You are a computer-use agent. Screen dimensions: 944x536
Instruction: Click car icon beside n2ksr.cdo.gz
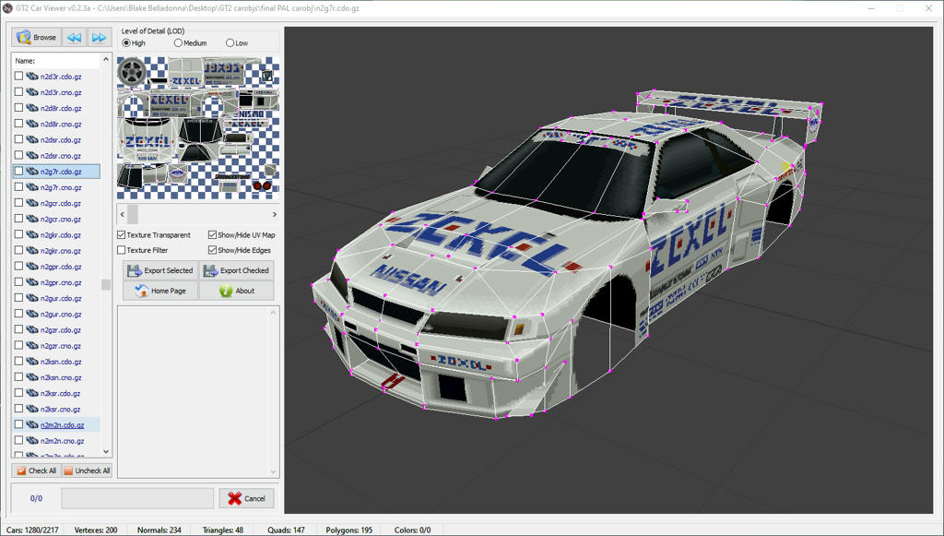tap(32, 393)
